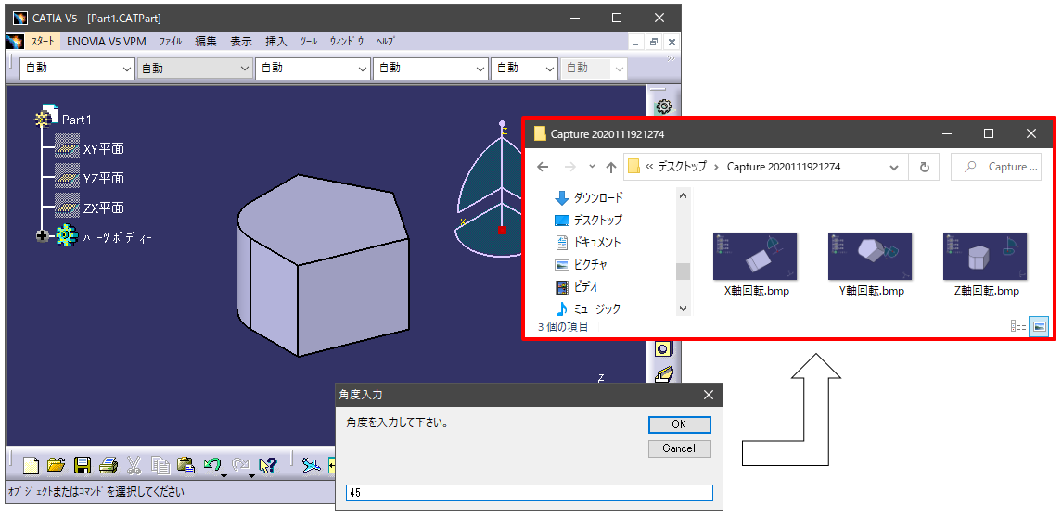Click the CATIA logo icon left of スタート
The image size is (1062, 517).
15,42
